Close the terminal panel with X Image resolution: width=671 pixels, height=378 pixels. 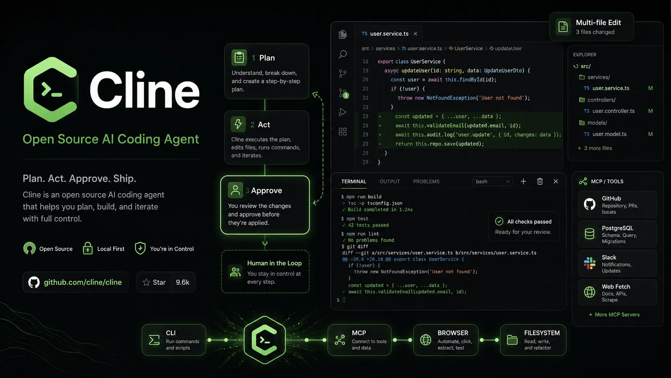(x=556, y=182)
